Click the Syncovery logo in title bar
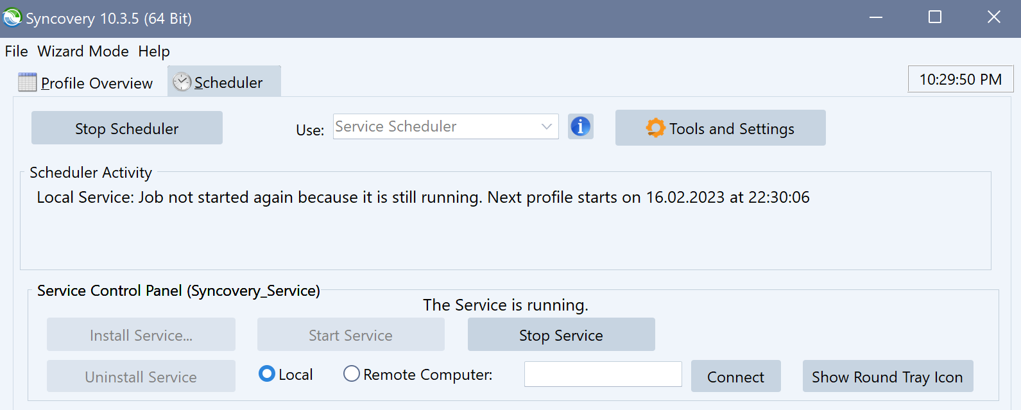The image size is (1021, 410). (x=12, y=18)
